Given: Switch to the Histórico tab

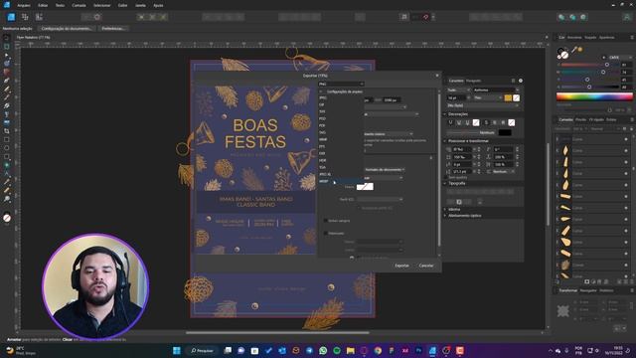Looking at the screenshot, I should 607,290.
